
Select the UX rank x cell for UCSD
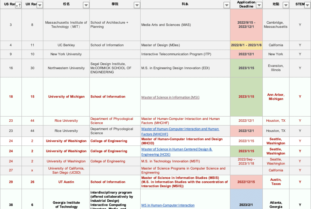pos(32,171)
